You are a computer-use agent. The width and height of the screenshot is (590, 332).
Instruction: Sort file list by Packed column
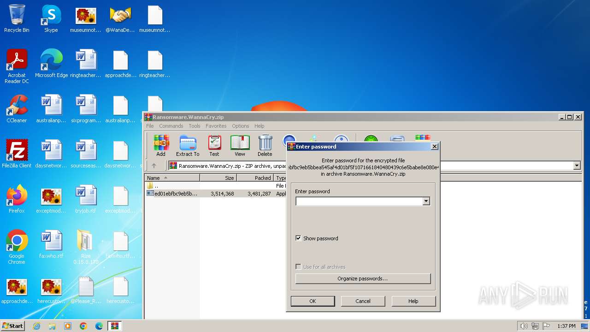pos(255,178)
